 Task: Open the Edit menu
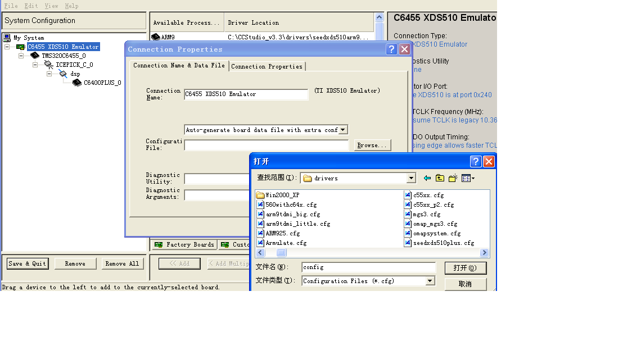(31, 6)
